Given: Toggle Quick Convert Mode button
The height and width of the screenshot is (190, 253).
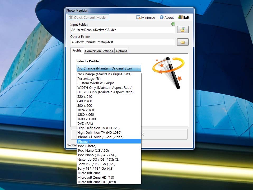Looking at the screenshot, I should 88,17.
